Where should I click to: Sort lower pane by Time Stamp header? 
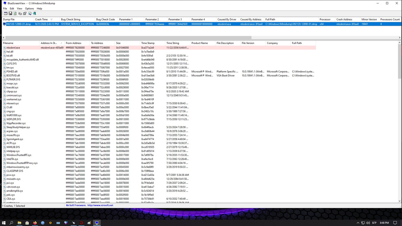pos(153,43)
